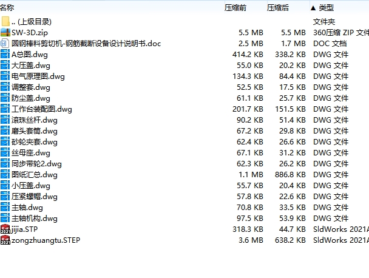Click the DWG icon beside 丝母座.dwg
This screenshot has width=369, height=278.
pyautogui.click(x=5, y=152)
